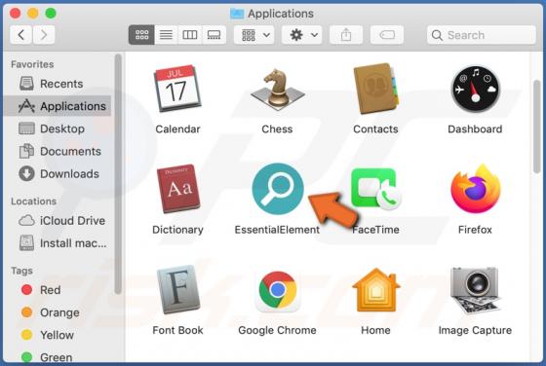Close the Finder window
This screenshot has height=366, width=546.
point(15,14)
